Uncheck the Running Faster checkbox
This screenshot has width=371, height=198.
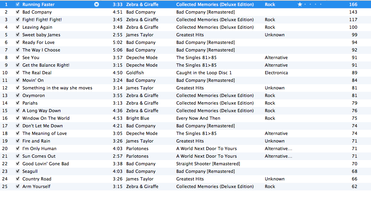[18, 4]
